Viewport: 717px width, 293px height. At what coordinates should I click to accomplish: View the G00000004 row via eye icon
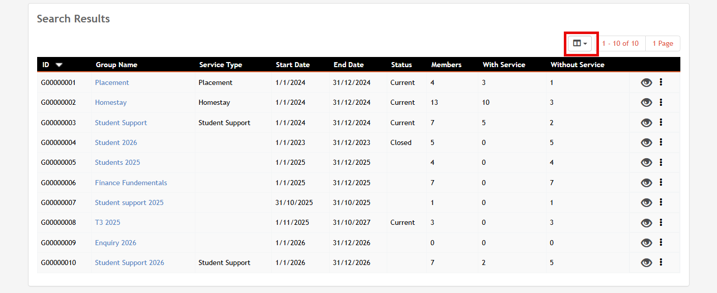646,143
